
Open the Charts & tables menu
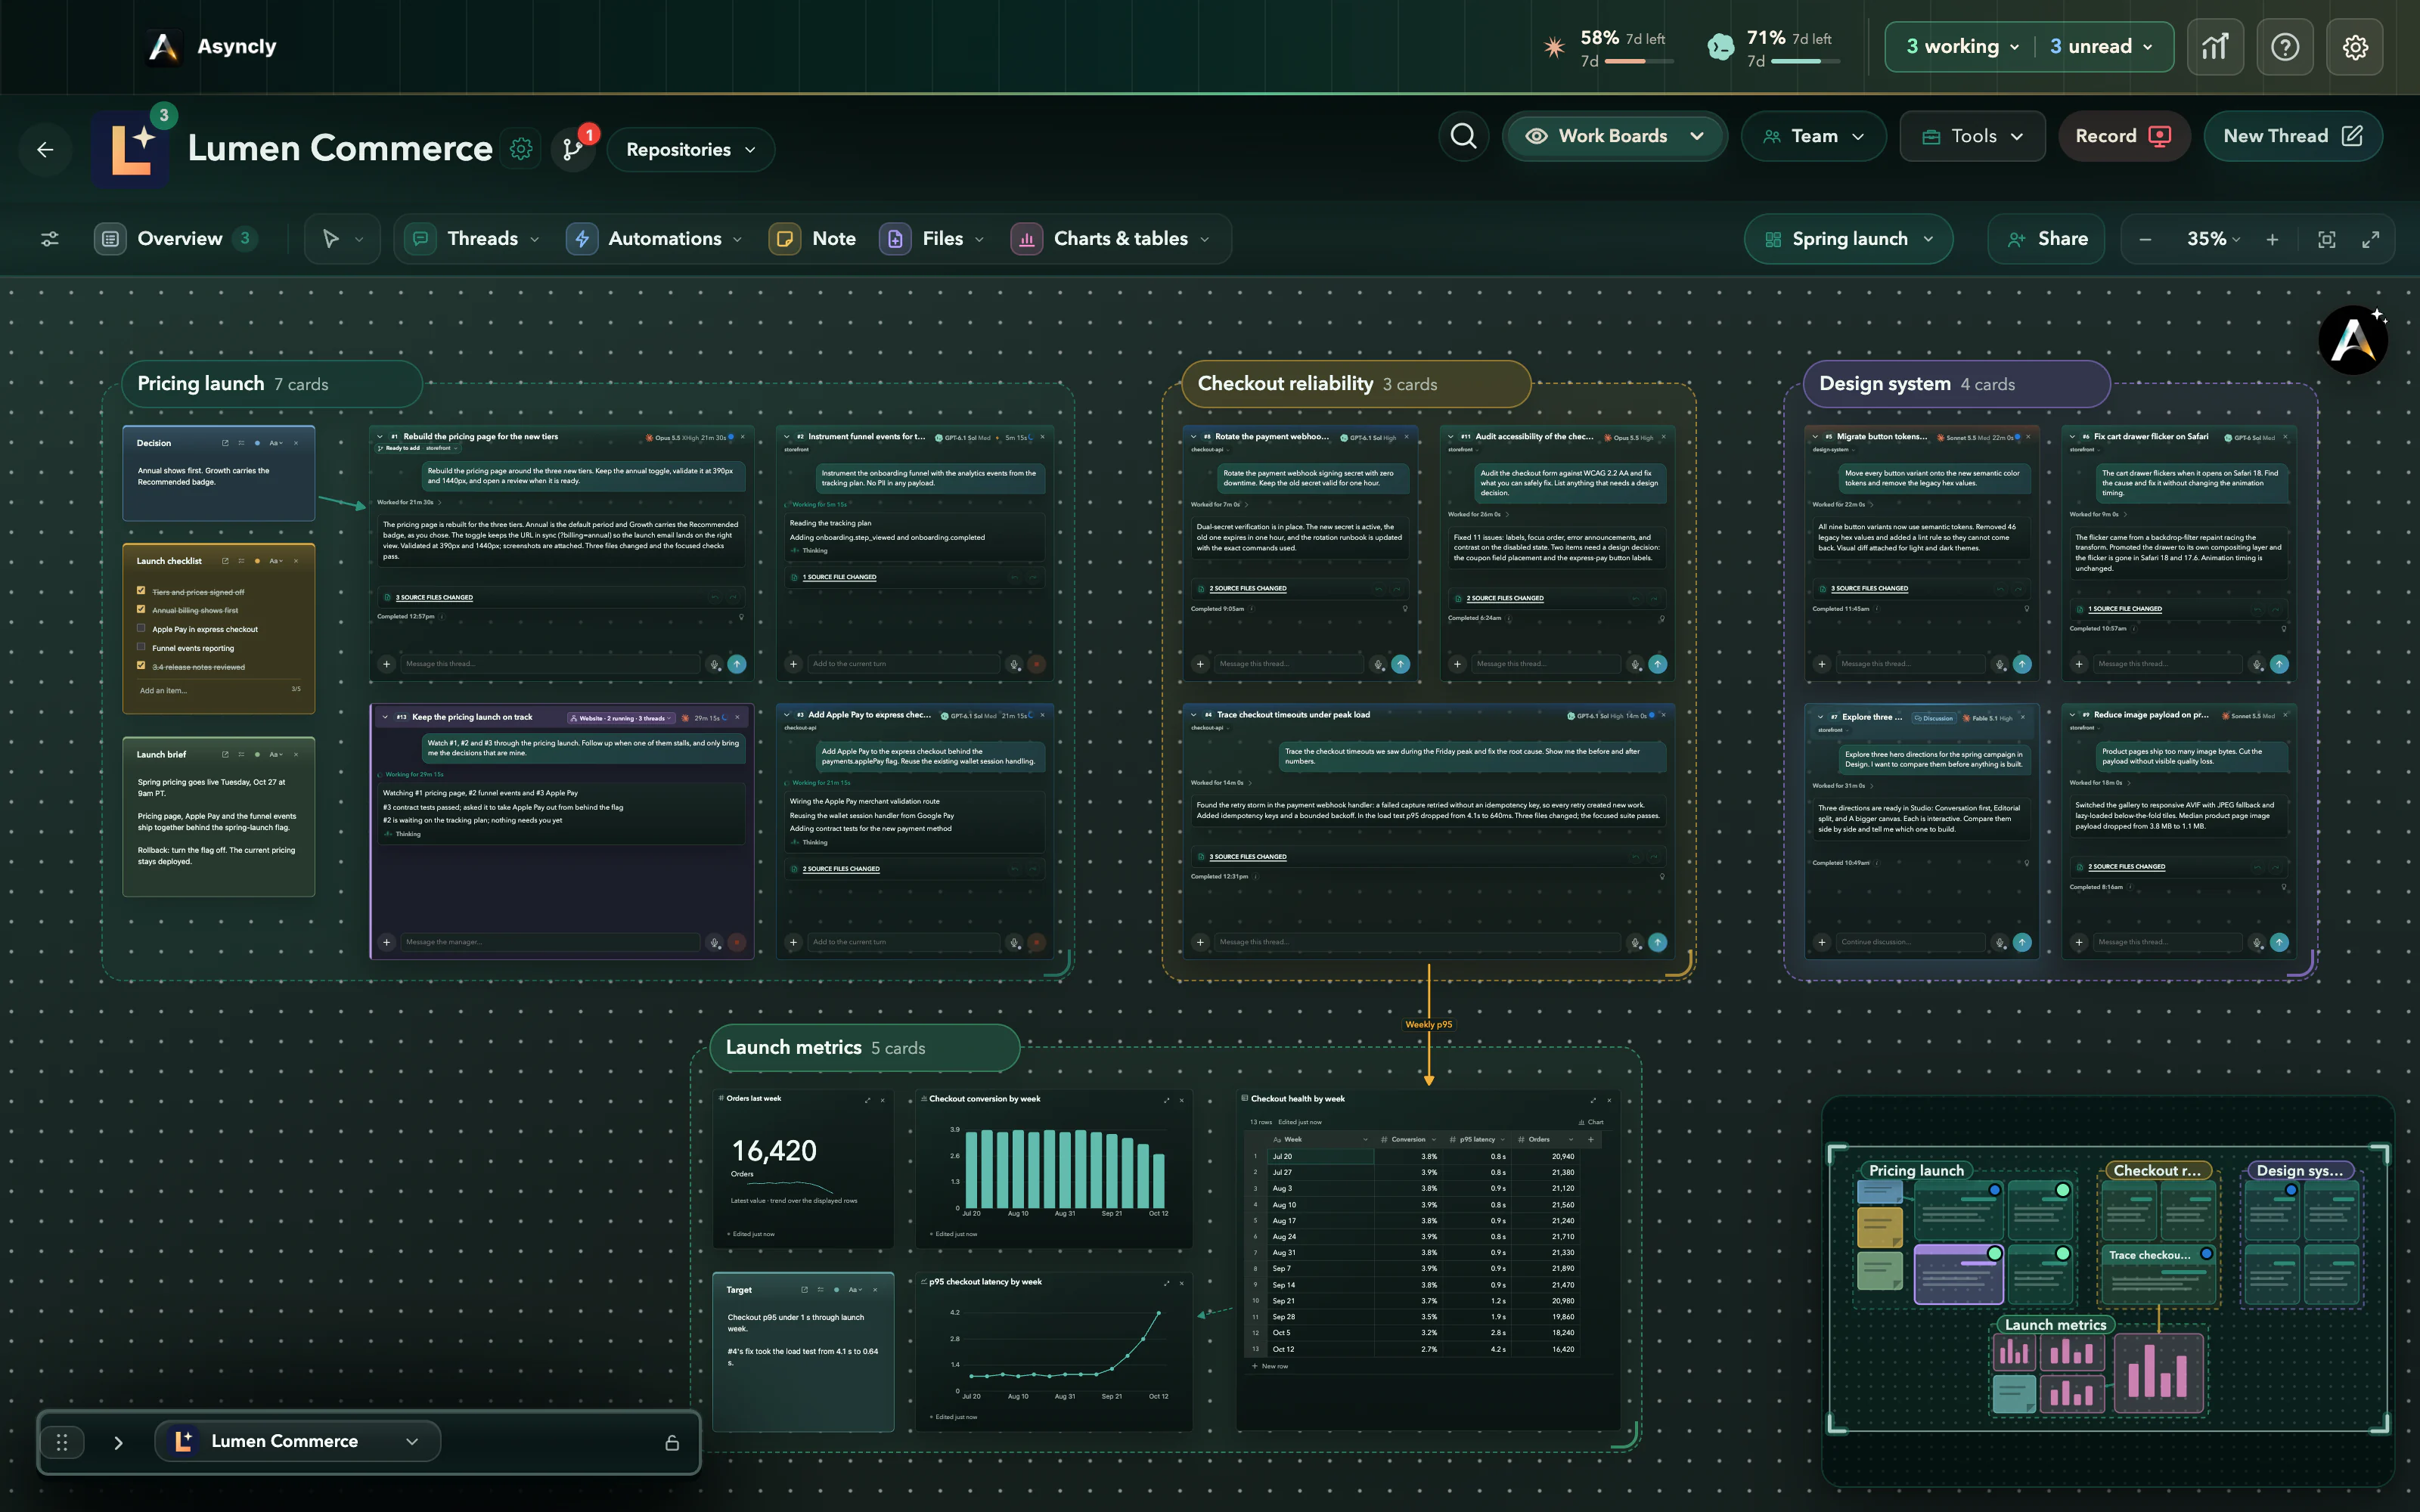point(1111,239)
